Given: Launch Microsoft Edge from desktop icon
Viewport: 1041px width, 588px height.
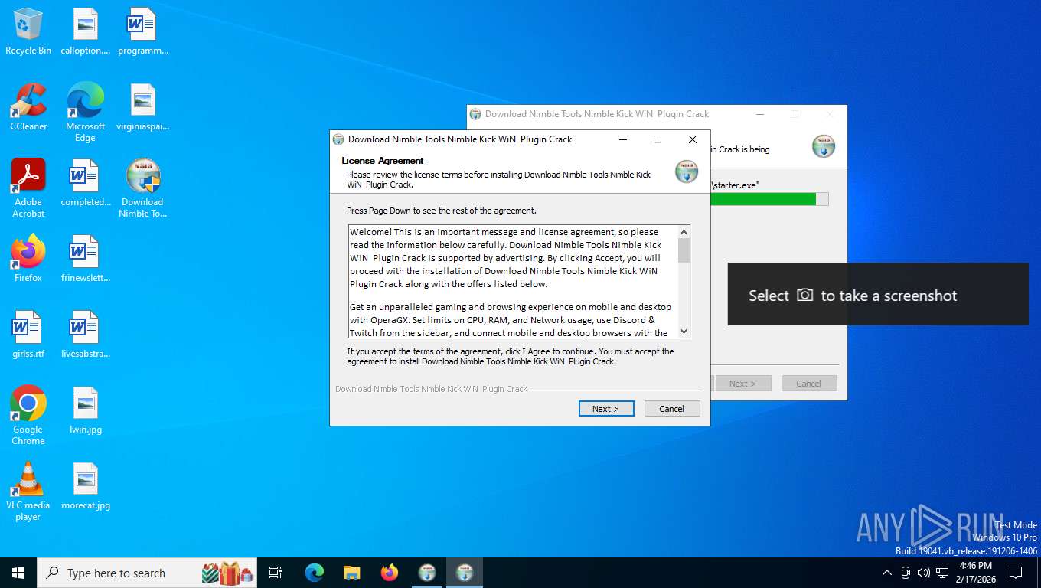Looking at the screenshot, I should point(86,112).
